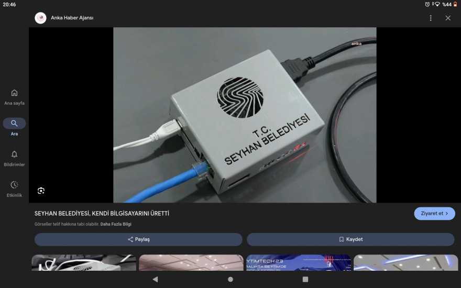The image size is (461, 288).
Task: Tap the main Seyhan Belediyesi computer image
Action: pyautogui.click(x=245, y=115)
